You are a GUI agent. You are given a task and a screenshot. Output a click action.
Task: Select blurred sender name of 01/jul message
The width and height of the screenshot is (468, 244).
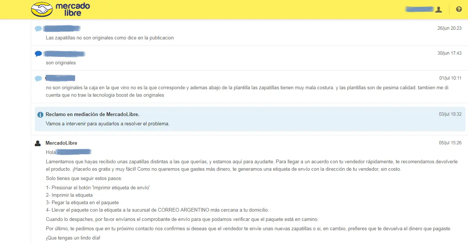click(60, 78)
